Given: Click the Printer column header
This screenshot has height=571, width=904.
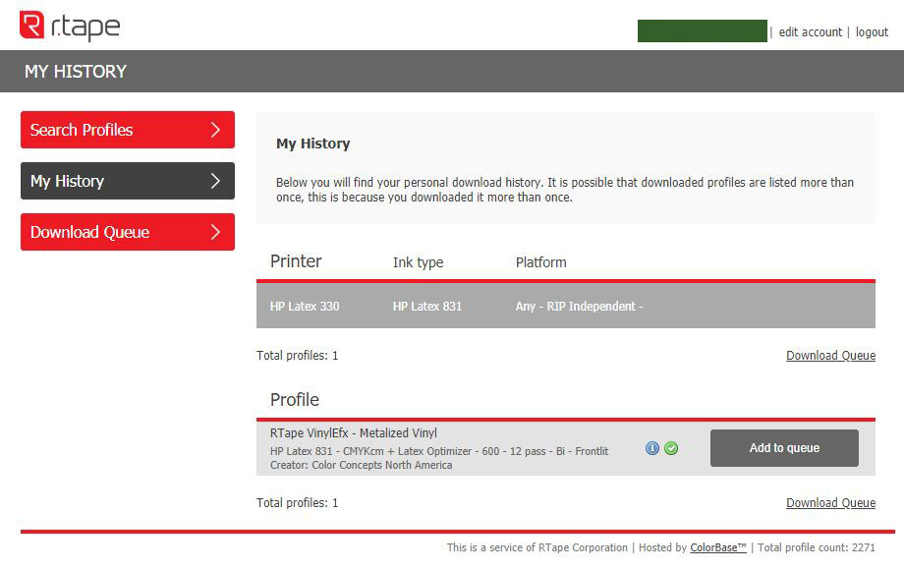Looking at the screenshot, I should pyautogui.click(x=296, y=261).
